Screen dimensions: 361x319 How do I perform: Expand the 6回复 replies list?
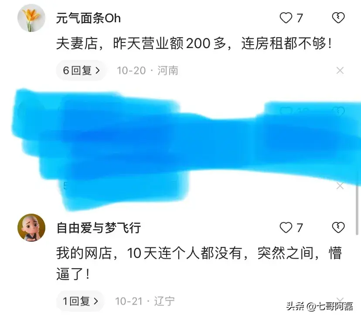[81, 70]
